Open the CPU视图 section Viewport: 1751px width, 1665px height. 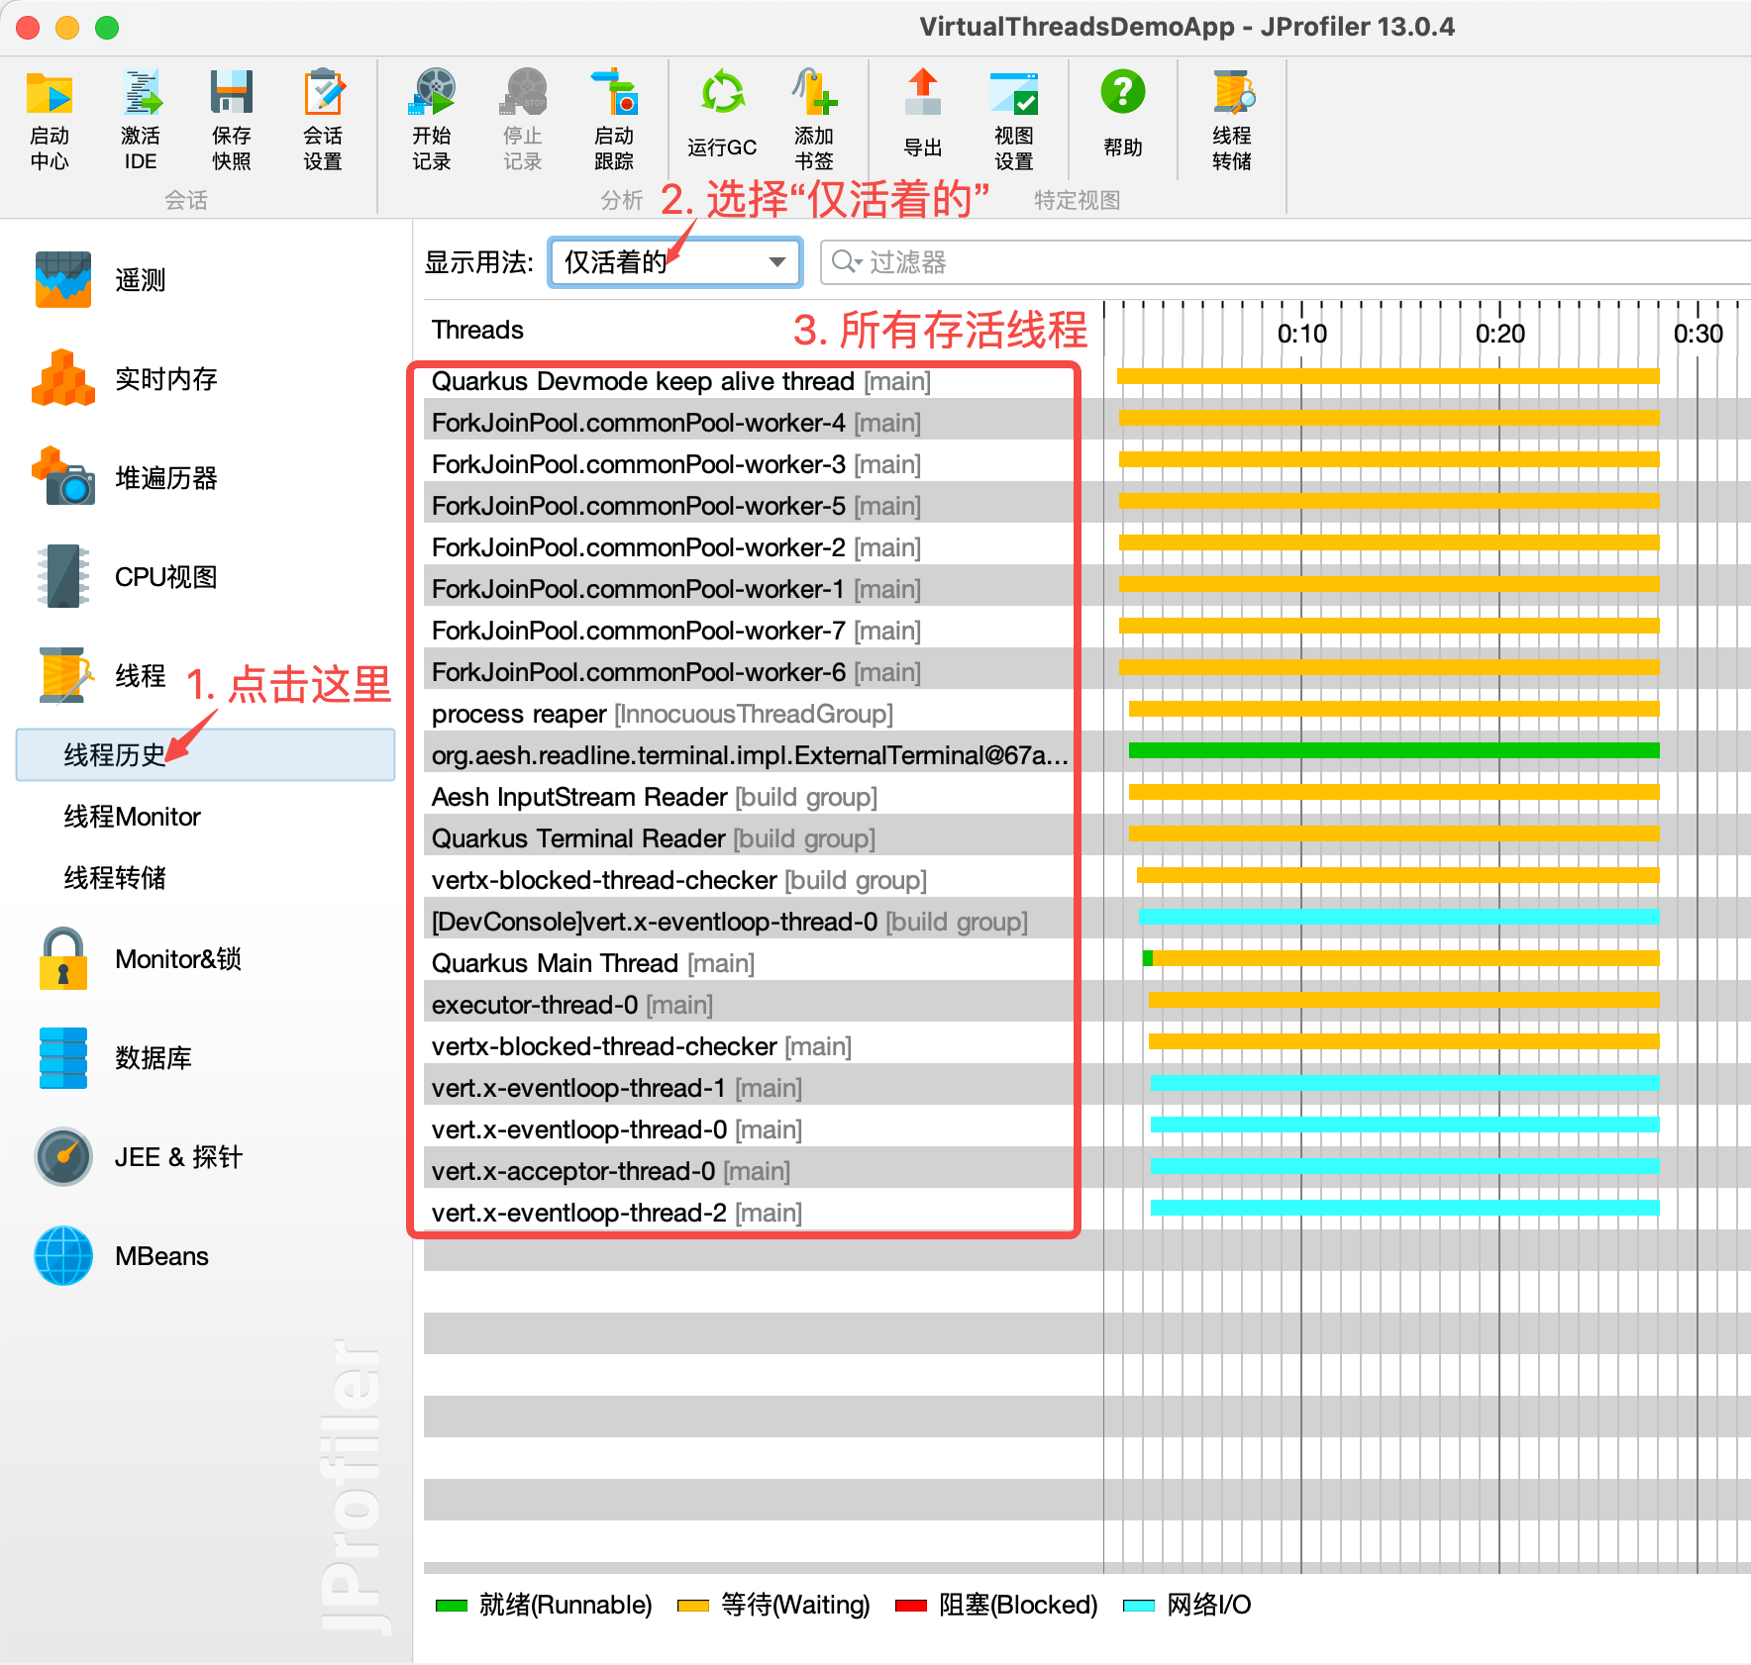tap(125, 577)
